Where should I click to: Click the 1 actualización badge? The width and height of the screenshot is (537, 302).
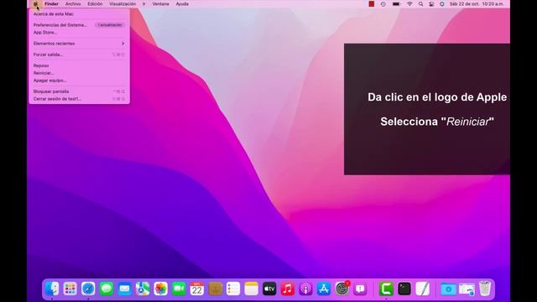[110, 25]
